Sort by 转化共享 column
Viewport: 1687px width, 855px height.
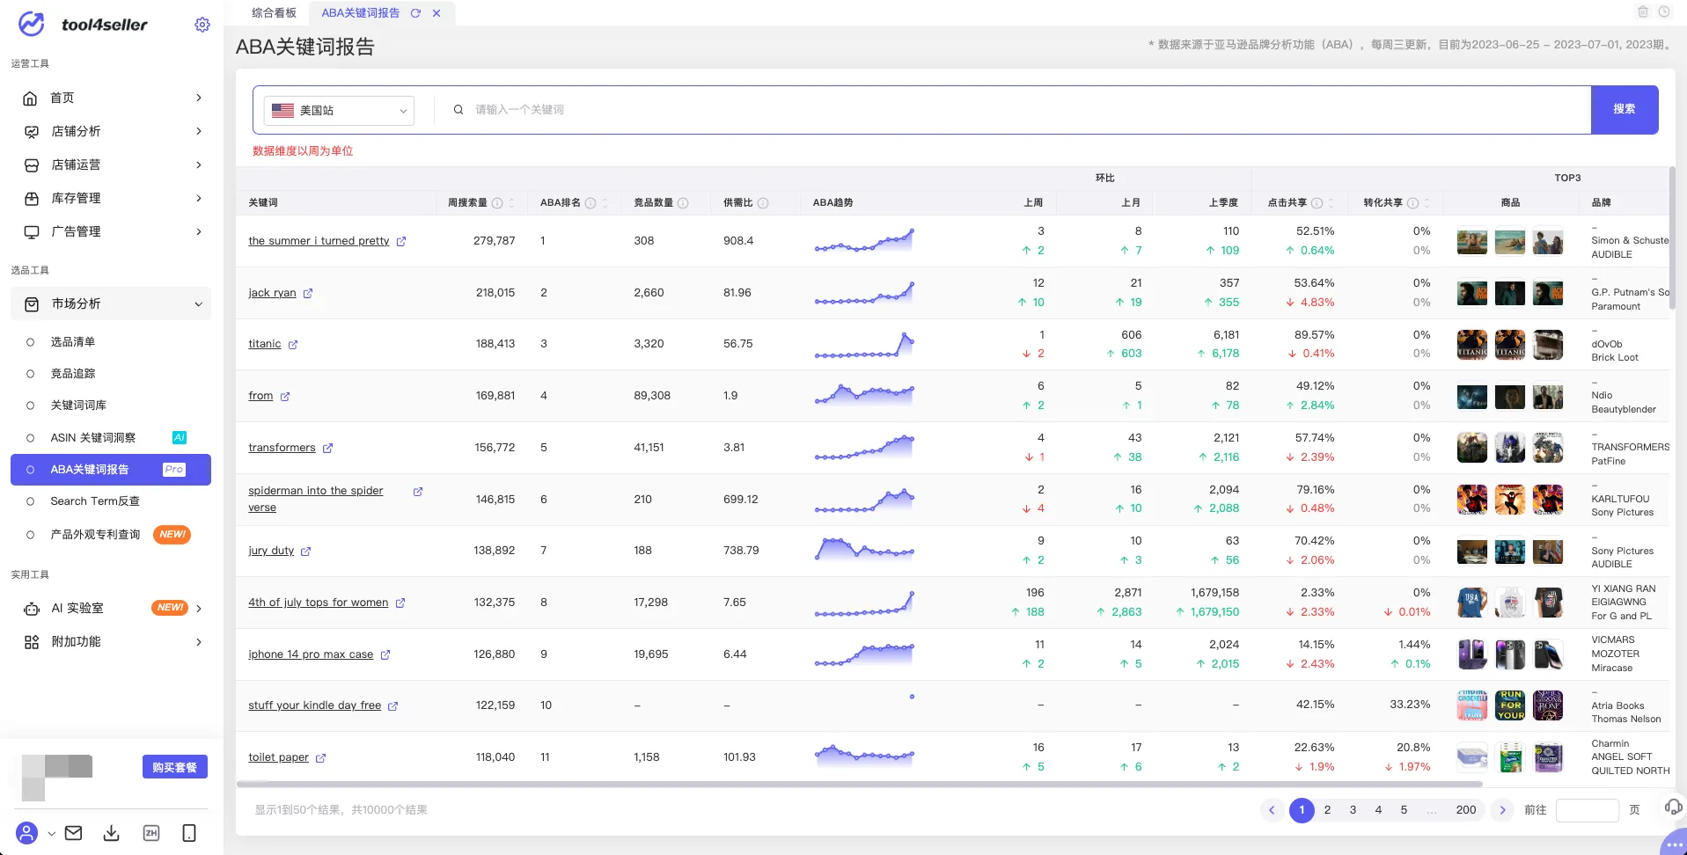[x=1427, y=203]
